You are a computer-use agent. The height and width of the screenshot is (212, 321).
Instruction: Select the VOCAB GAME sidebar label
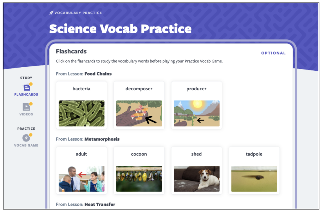pyautogui.click(x=26, y=145)
